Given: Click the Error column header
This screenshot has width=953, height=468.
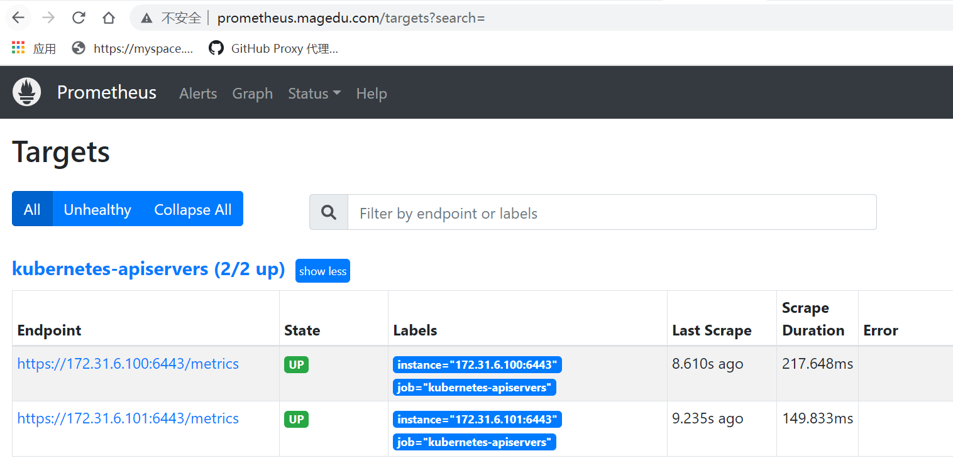Looking at the screenshot, I should point(881,330).
